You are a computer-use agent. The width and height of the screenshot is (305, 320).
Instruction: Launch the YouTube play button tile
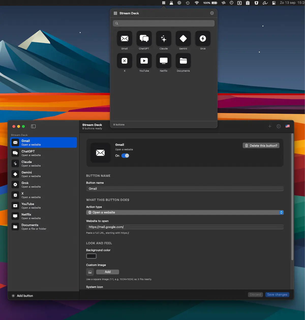[144, 61]
